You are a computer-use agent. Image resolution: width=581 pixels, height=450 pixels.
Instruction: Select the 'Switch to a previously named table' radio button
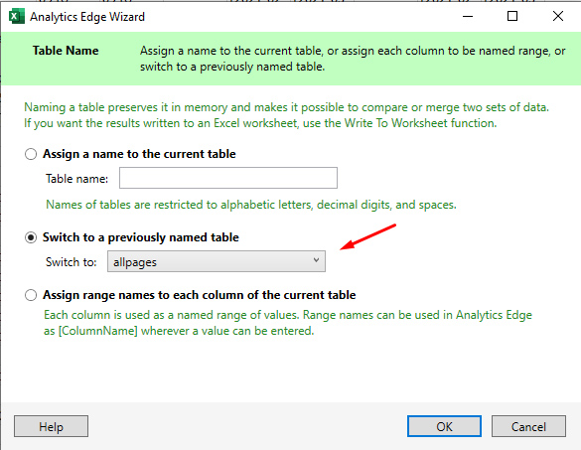click(x=31, y=237)
